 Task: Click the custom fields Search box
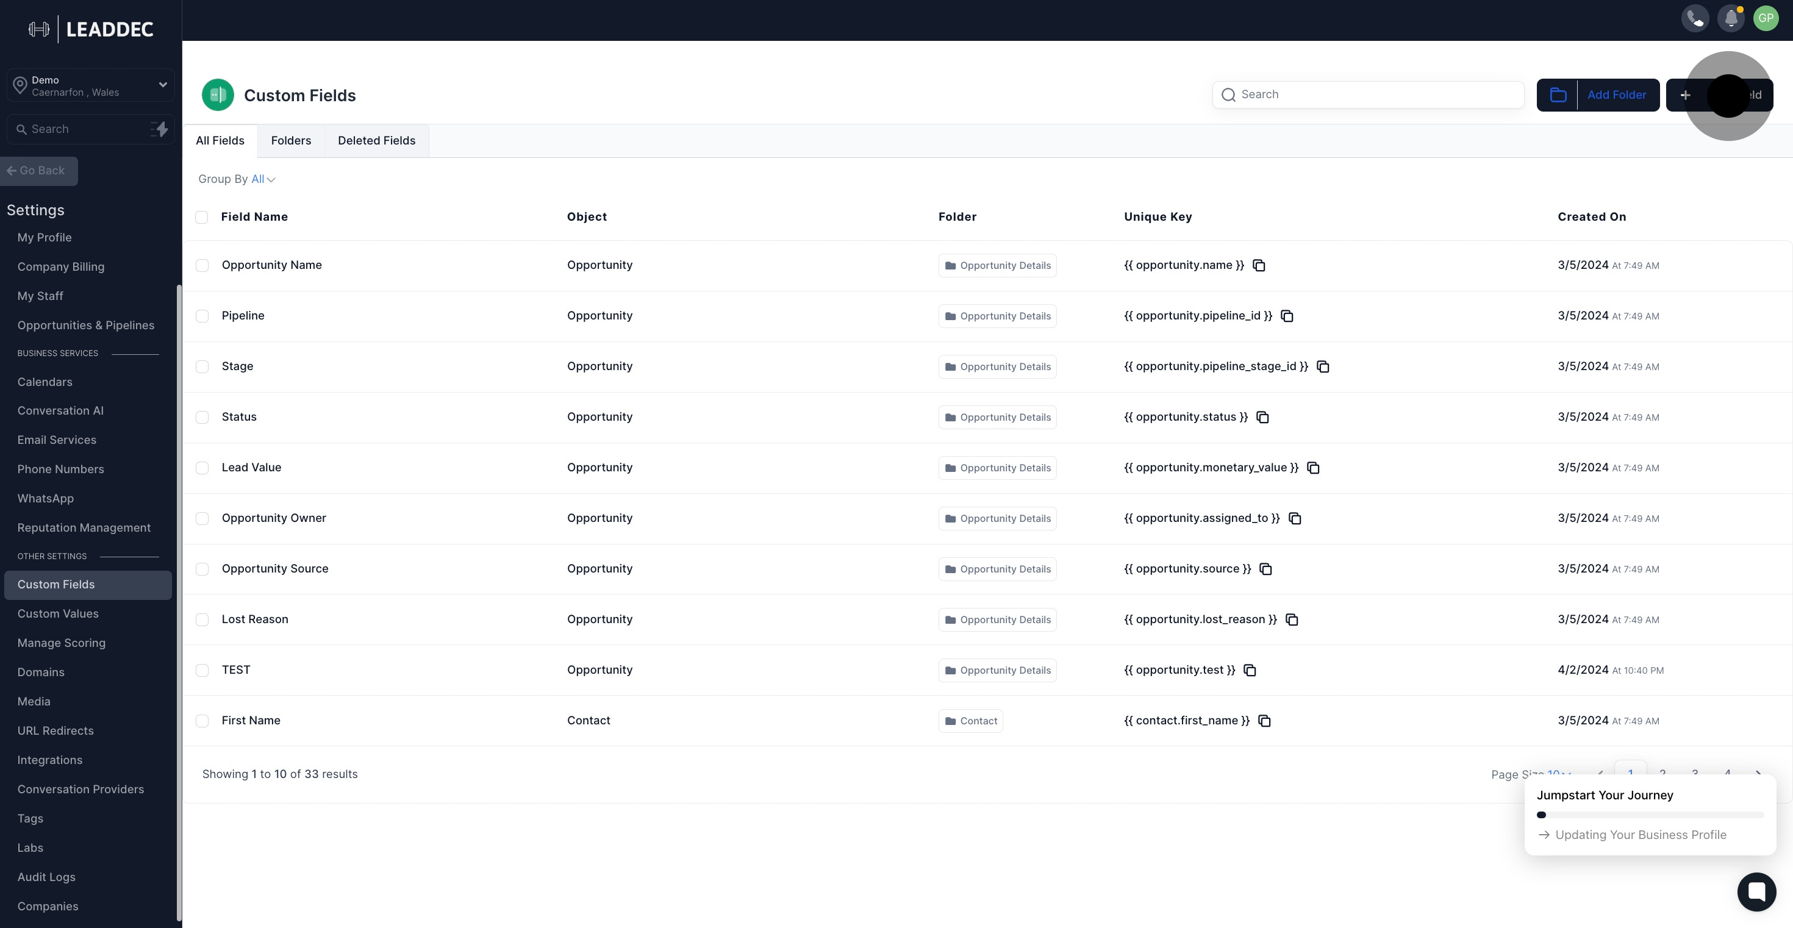pos(1369,95)
